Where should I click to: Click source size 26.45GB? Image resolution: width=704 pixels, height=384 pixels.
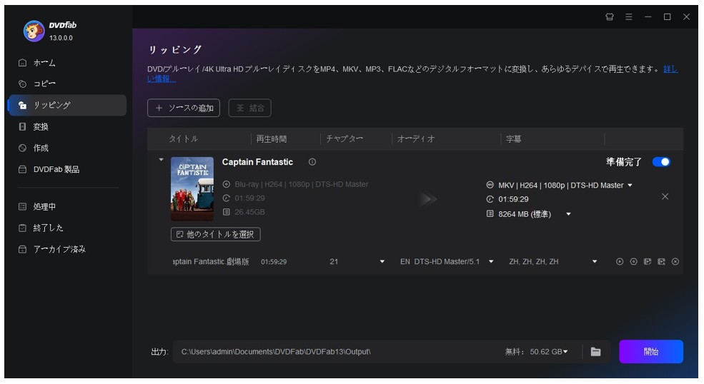coord(249,212)
